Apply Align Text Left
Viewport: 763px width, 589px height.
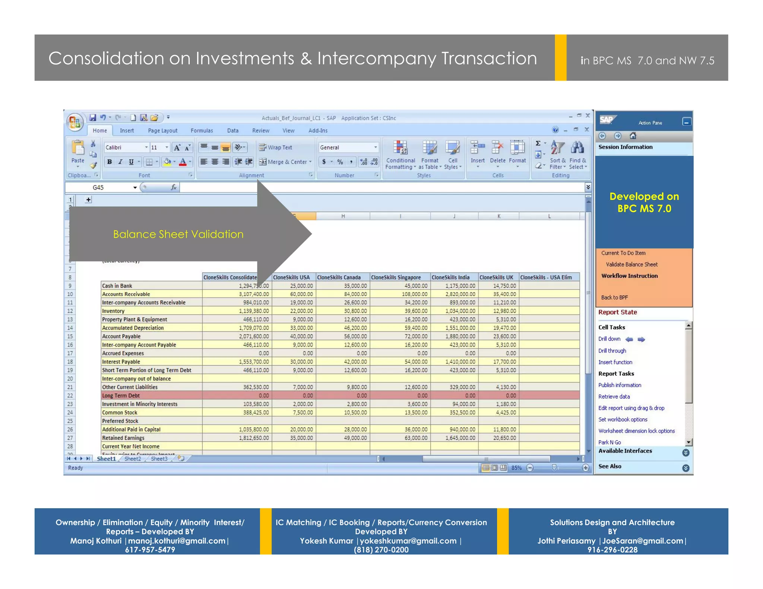pos(204,162)
